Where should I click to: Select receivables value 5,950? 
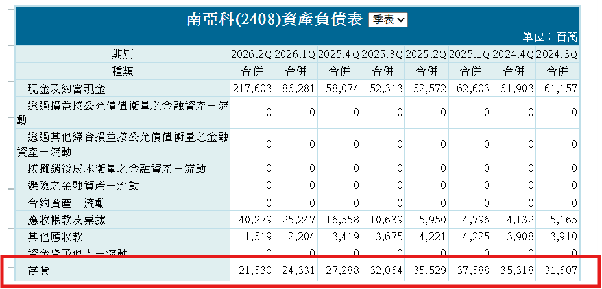tap(432, 220)
